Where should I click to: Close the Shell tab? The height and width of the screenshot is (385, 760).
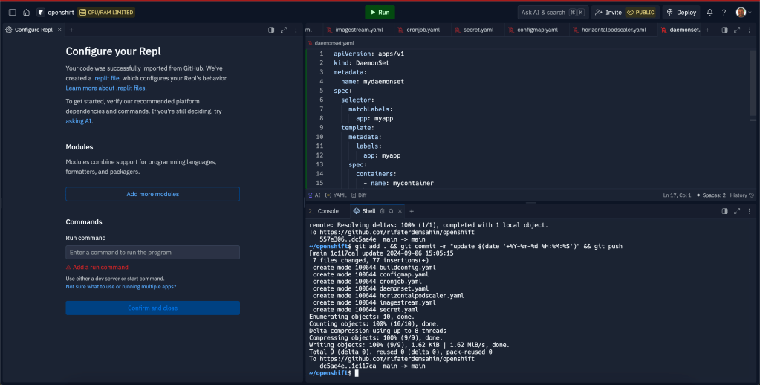point(400,211)
